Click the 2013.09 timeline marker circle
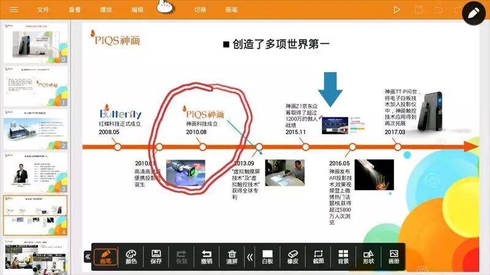Screen dimensions: 490x275 coord(258,147)
